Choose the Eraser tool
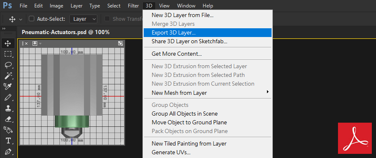 [8, 119]
